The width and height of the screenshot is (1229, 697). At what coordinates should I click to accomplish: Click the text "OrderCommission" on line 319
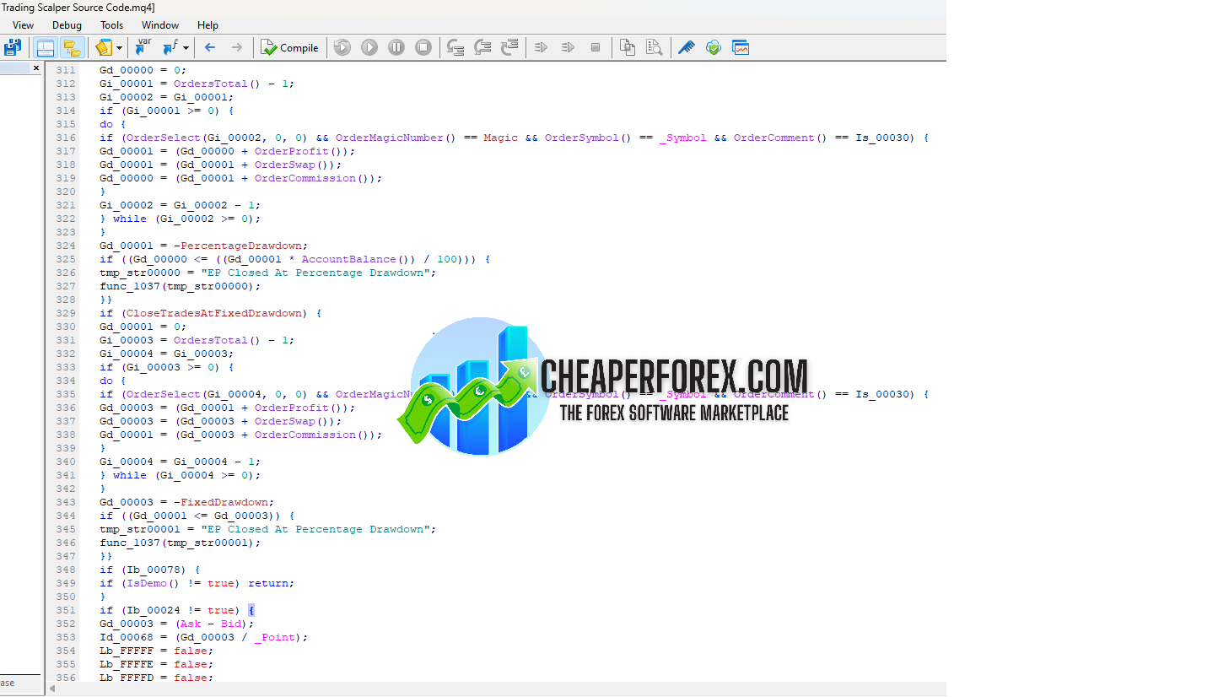[305, 178]
